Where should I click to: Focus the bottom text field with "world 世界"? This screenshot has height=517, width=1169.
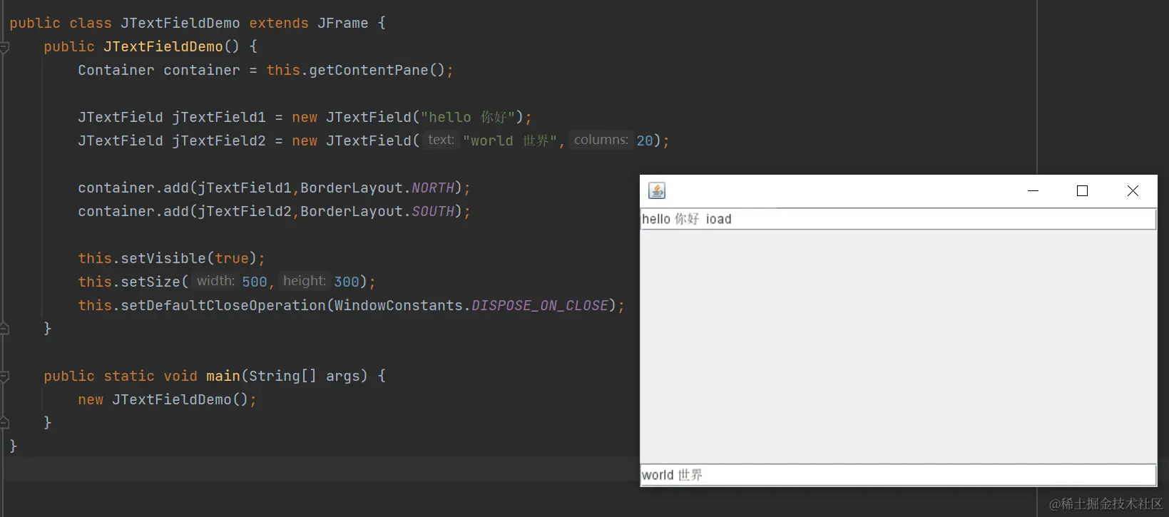click(x=898, y=475)
